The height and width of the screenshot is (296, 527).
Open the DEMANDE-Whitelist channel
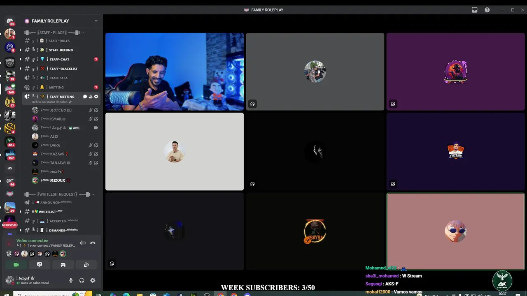tap(61, 230)
